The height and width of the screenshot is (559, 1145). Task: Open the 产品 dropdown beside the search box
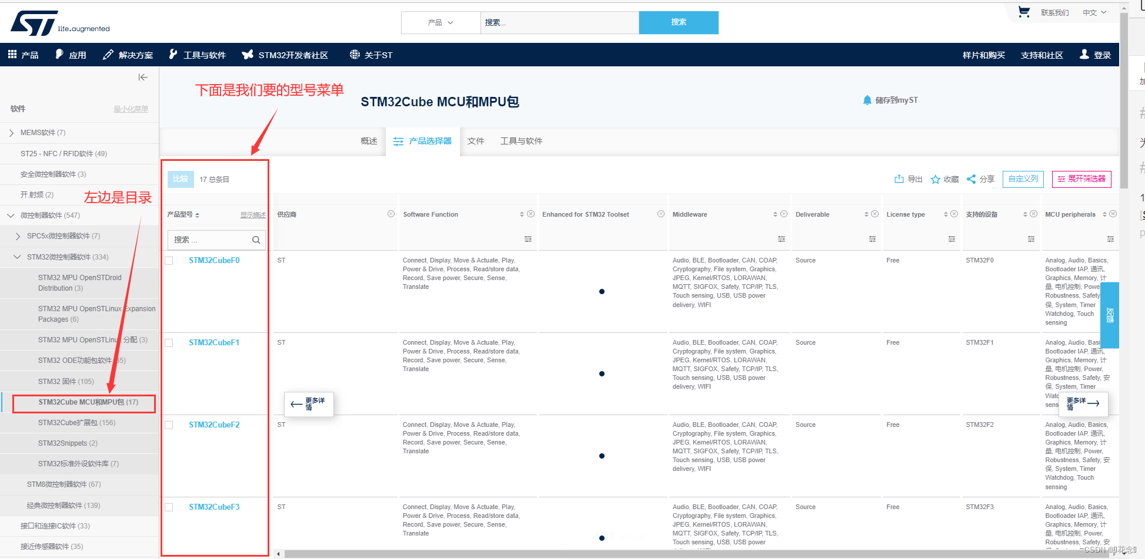[440, 22]
